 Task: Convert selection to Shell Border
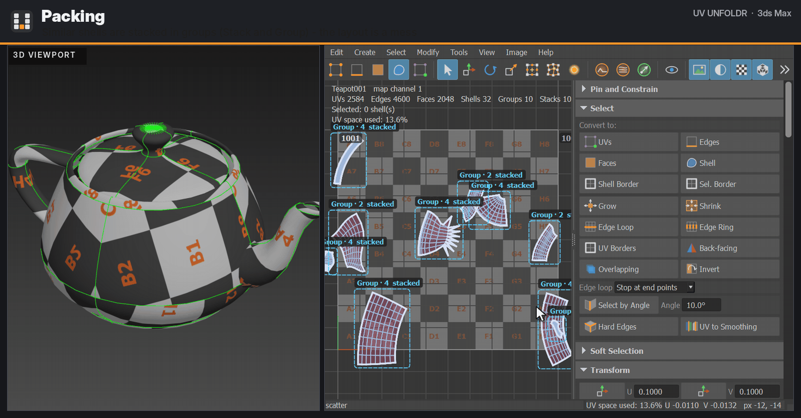pos(629,184)
